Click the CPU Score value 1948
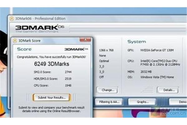This screenshot has width=187, height=125. click(x=68, y=86)
